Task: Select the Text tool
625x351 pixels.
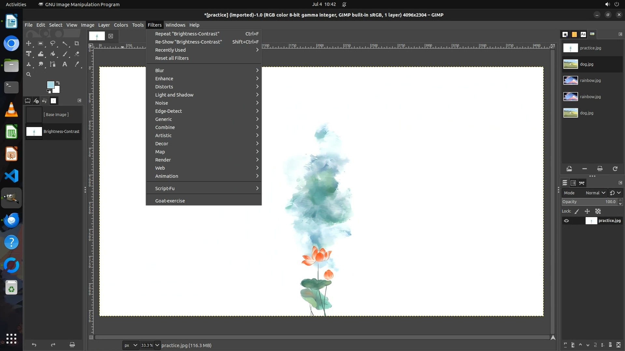Action: click(x=65, y=64)
